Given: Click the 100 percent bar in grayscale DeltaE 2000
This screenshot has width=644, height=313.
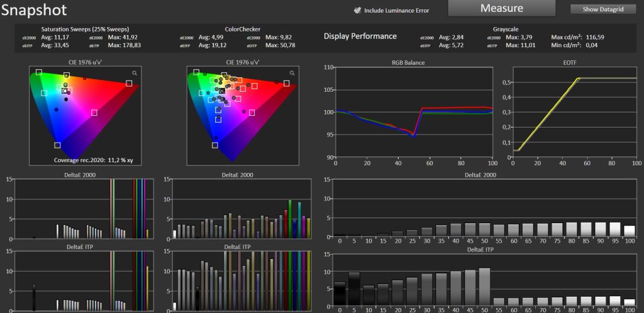Looking at the screenshot, I should (x=629, y=231).
